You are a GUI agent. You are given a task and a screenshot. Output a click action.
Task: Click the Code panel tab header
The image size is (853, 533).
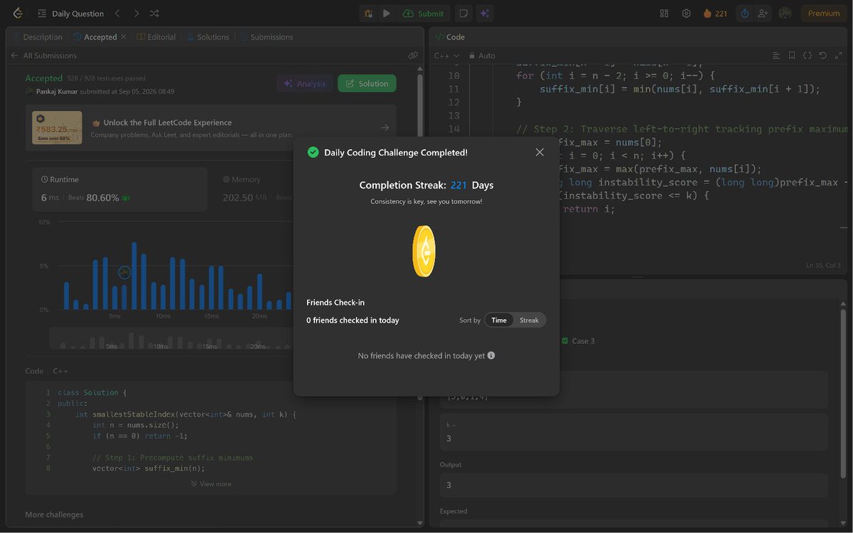[450, 37]
